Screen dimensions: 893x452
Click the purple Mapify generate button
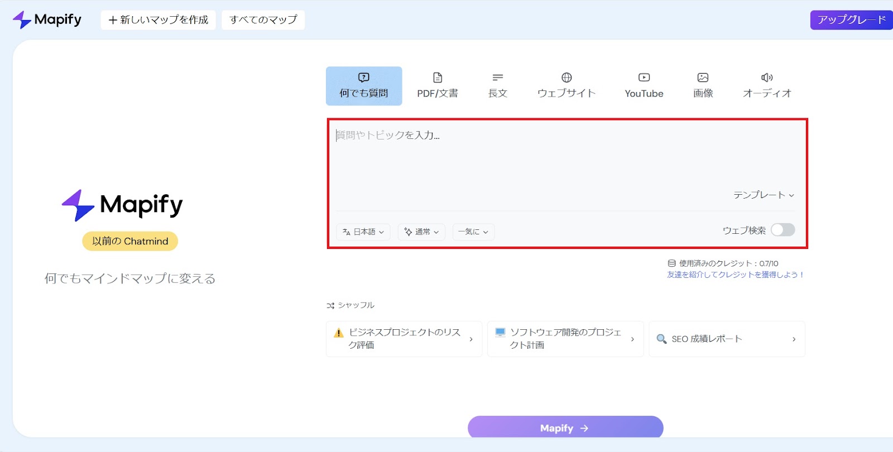coord(565,427)
